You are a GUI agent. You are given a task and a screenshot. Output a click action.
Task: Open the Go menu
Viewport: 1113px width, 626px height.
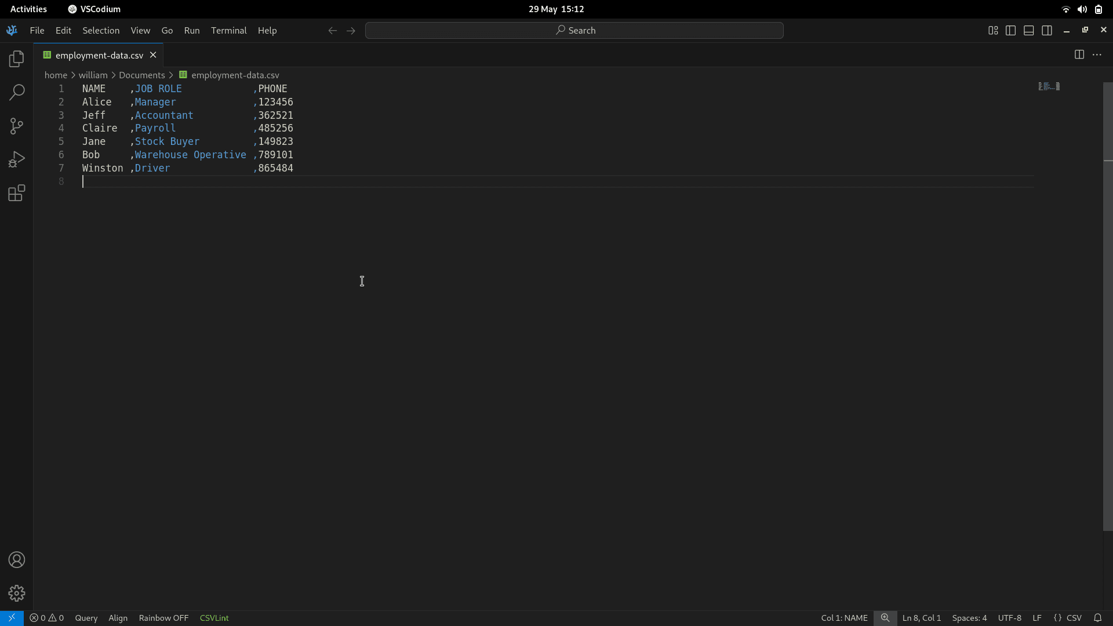point(167,30)
